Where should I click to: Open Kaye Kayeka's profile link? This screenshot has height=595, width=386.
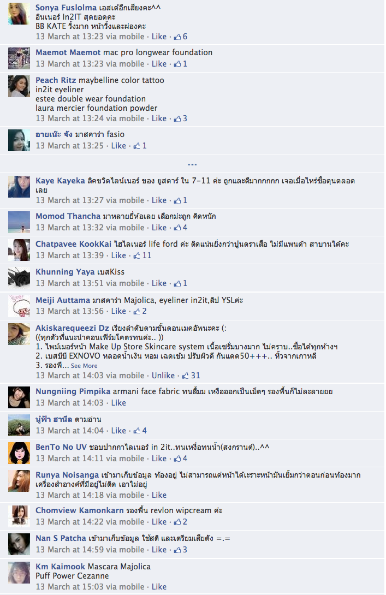pyautogui.click(x=60, y=181)
